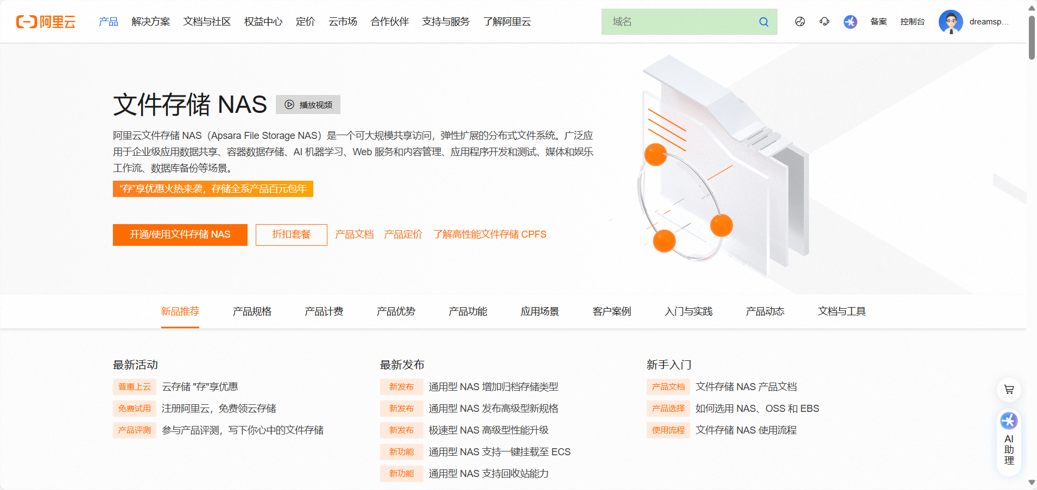
Task: Open 通用型 NAS 增加归档存储类型
Action: click(x=494, y=387)
